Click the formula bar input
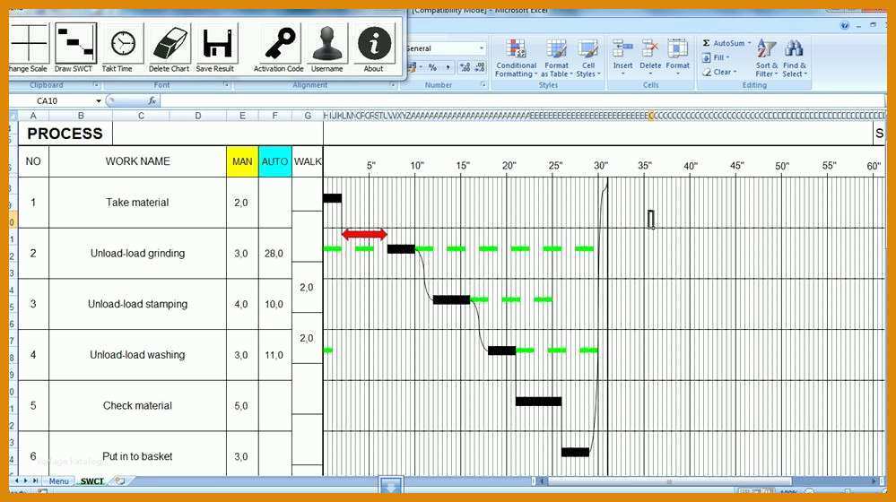This screenshot has width=896, height=502. [523, 101]
